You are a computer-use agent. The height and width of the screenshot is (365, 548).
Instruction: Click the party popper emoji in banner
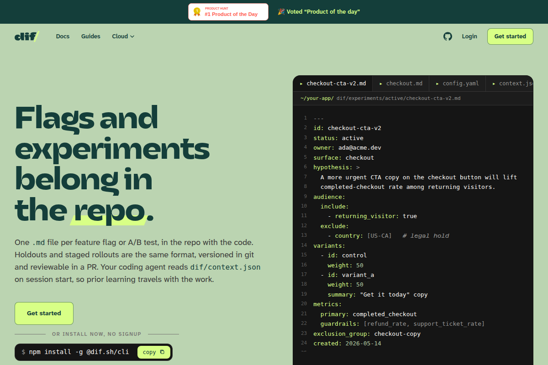281,12
